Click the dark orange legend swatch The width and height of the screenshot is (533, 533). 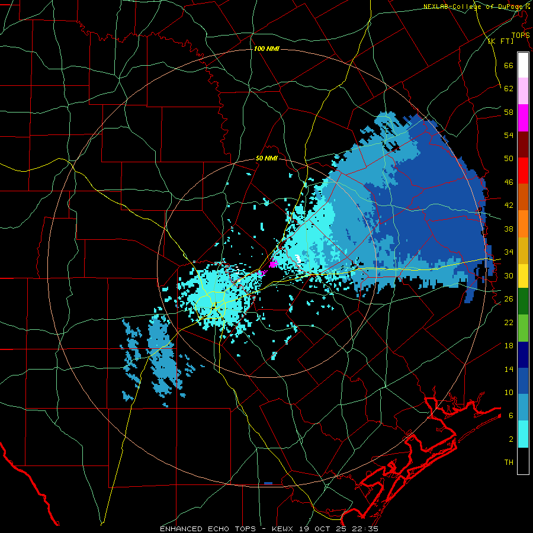pyautogui.click(x=523, y=197)
